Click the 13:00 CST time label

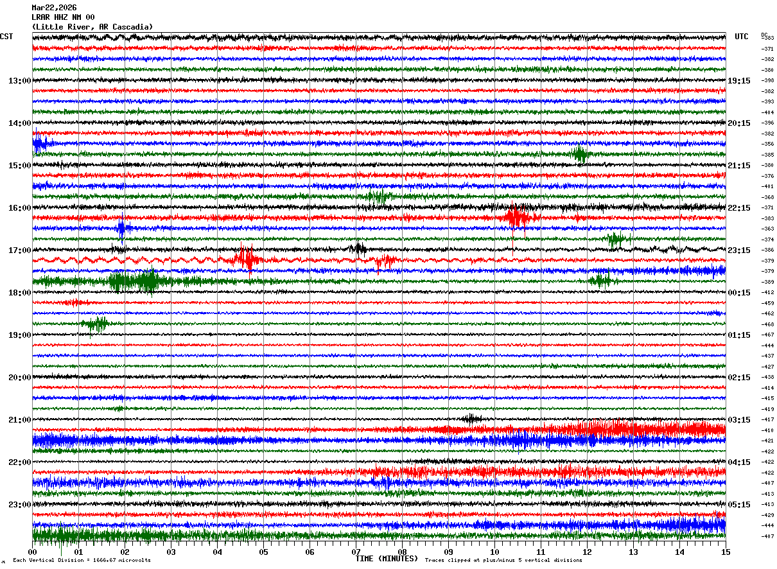(x=19, y=81)
